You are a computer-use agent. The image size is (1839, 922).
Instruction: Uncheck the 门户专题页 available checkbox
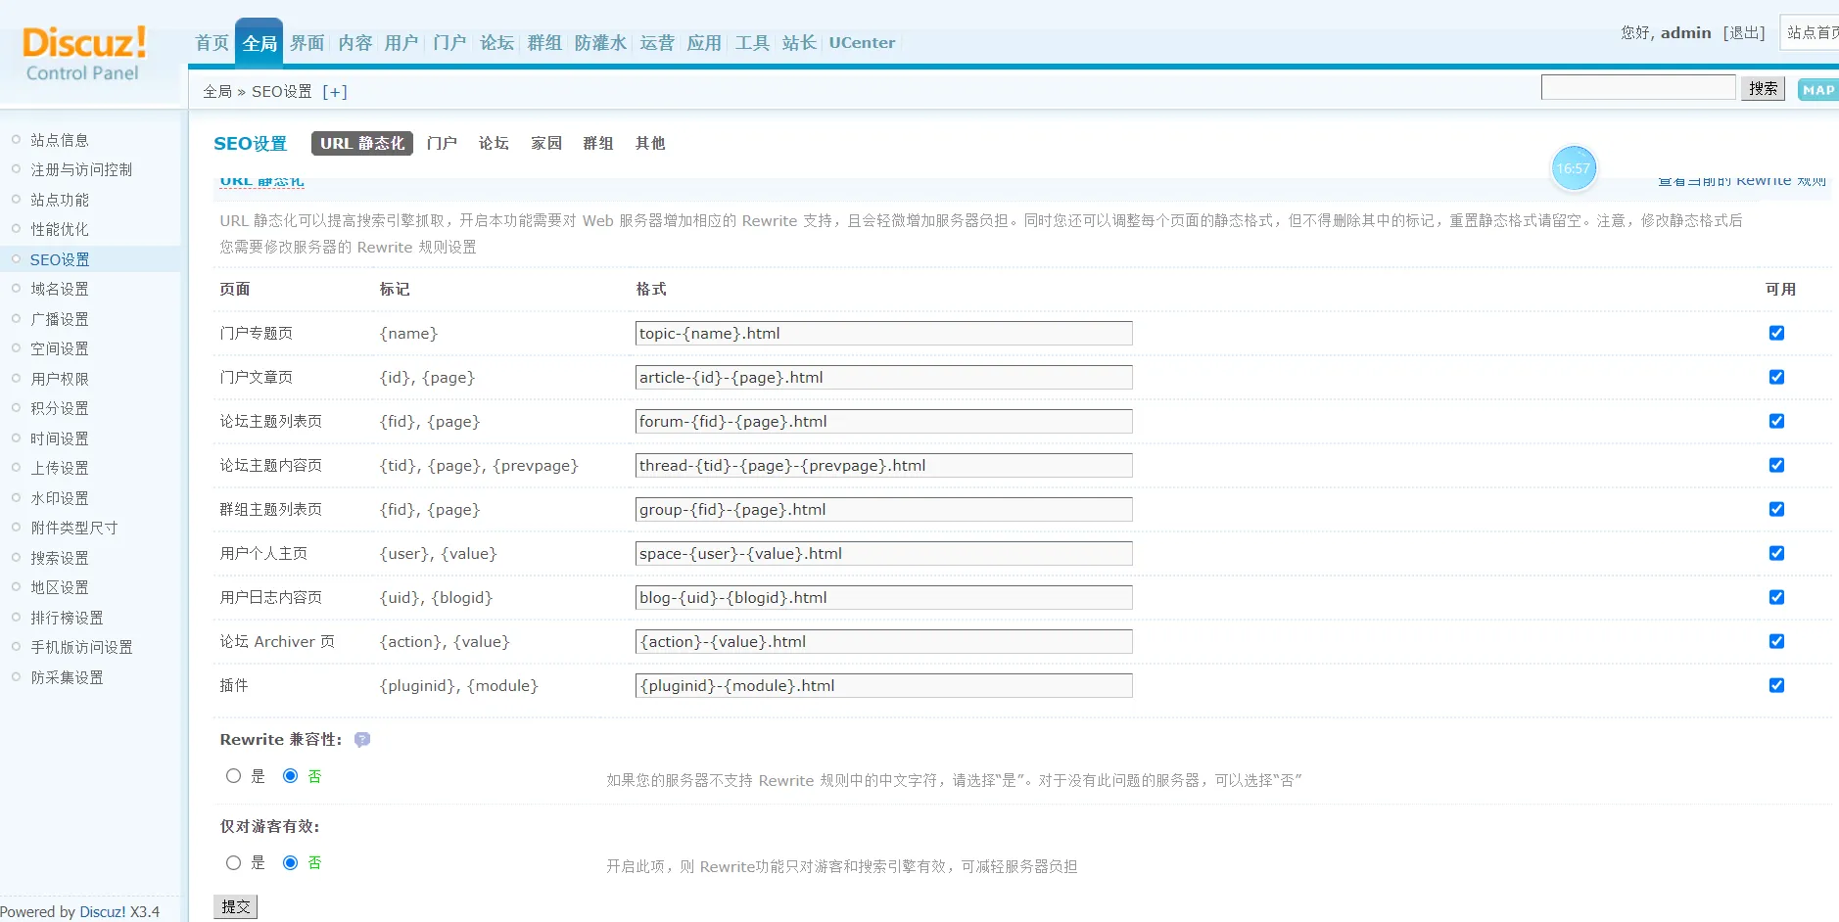(1776, 334)
